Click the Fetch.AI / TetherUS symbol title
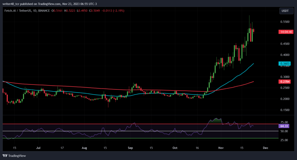This screenshot has height=160, width=297. click(18, 11)
